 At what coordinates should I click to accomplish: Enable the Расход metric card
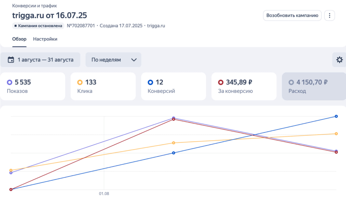[x=314, y=86]
